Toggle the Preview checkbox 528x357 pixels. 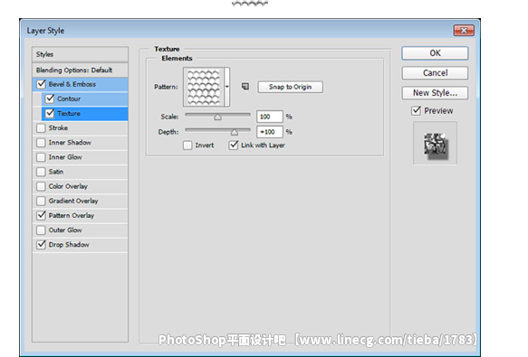(x=417, y=110)
